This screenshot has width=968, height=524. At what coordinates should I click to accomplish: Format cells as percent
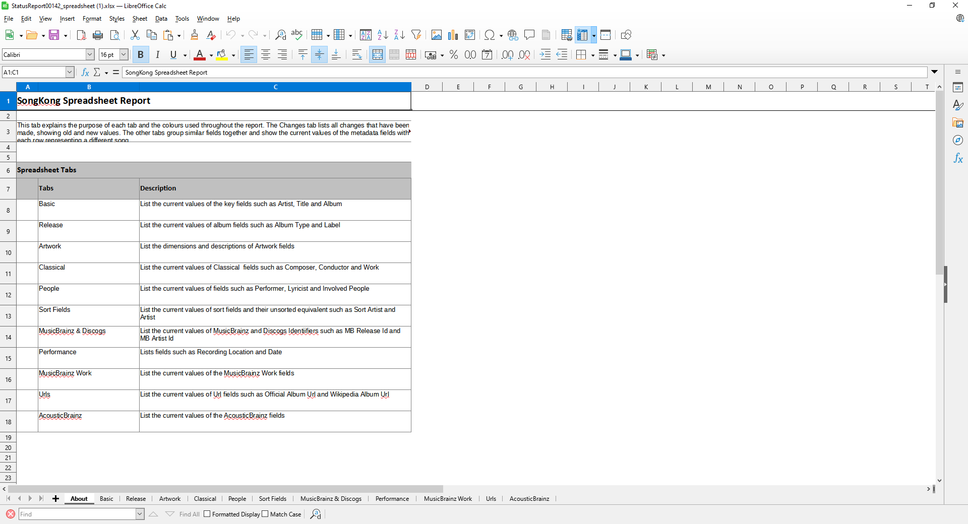[454, 54]
